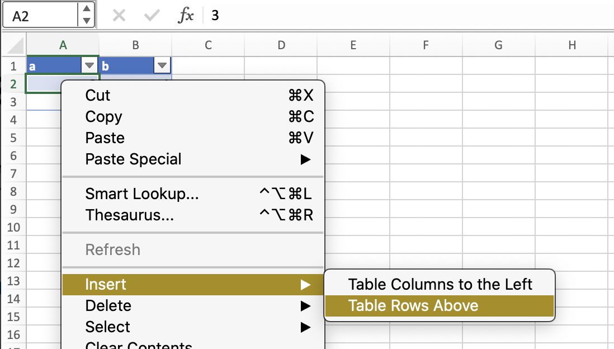Click the Insert Function fx icon

click(185, 15)
